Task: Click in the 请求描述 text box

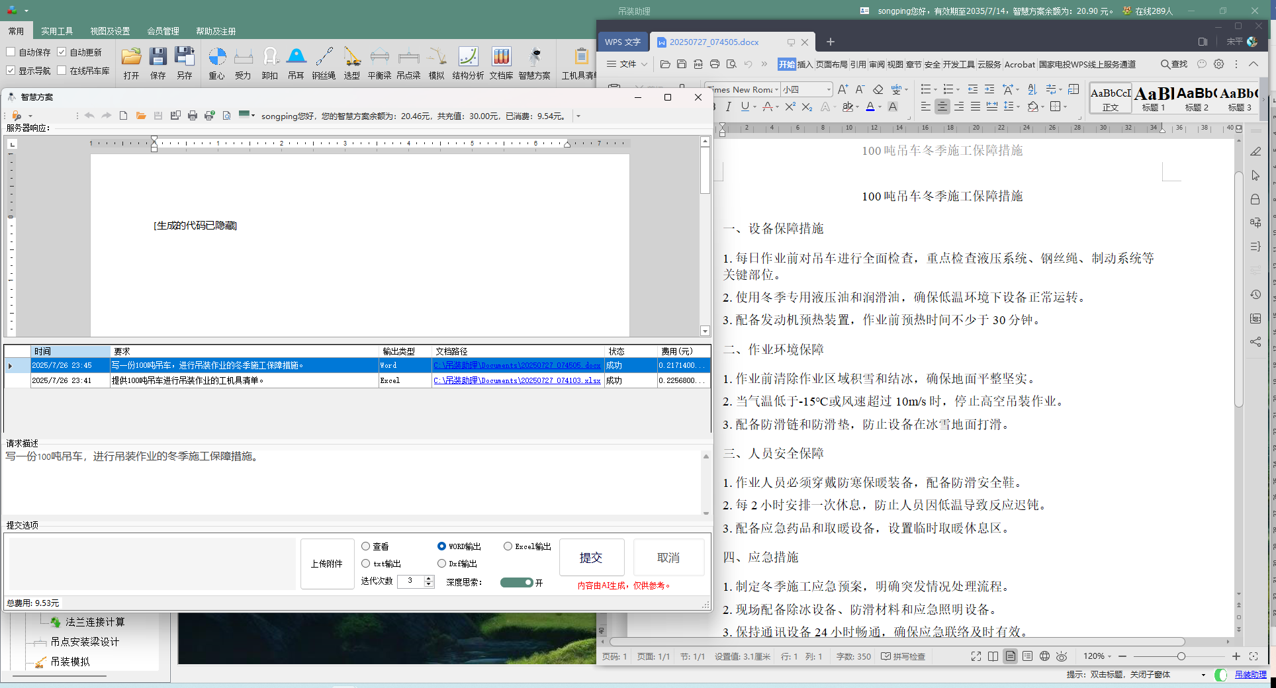Action: pos(351,482)
